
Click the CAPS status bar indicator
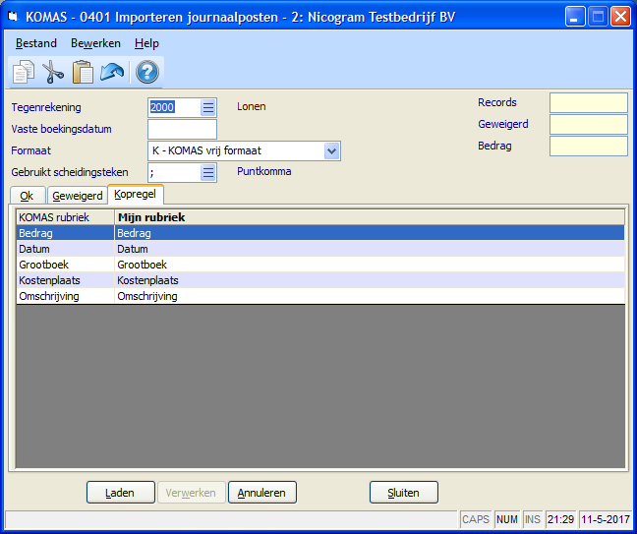tap(476, 519)
